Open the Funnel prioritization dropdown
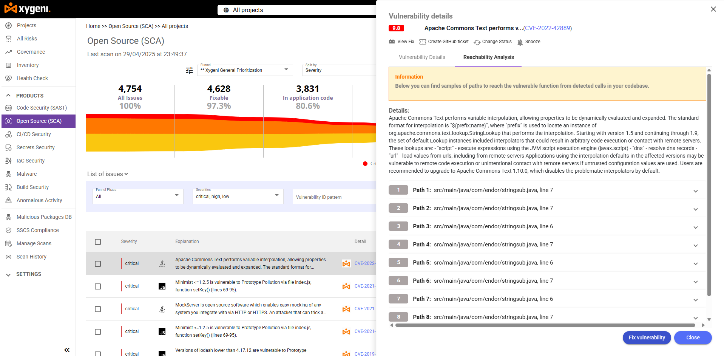 point(245,70)
